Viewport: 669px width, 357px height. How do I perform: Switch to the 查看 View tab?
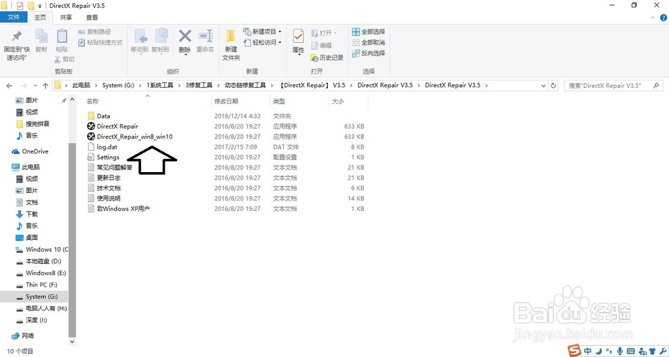click(x=92, y=17)
